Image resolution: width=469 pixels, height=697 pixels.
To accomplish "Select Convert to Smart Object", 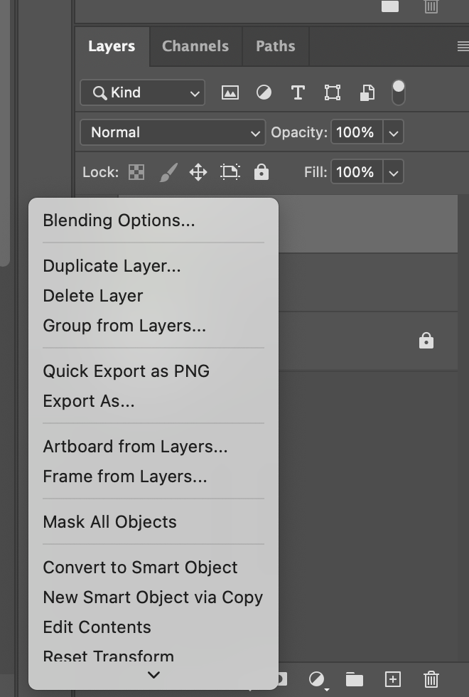I will click(x=140, y=567).
